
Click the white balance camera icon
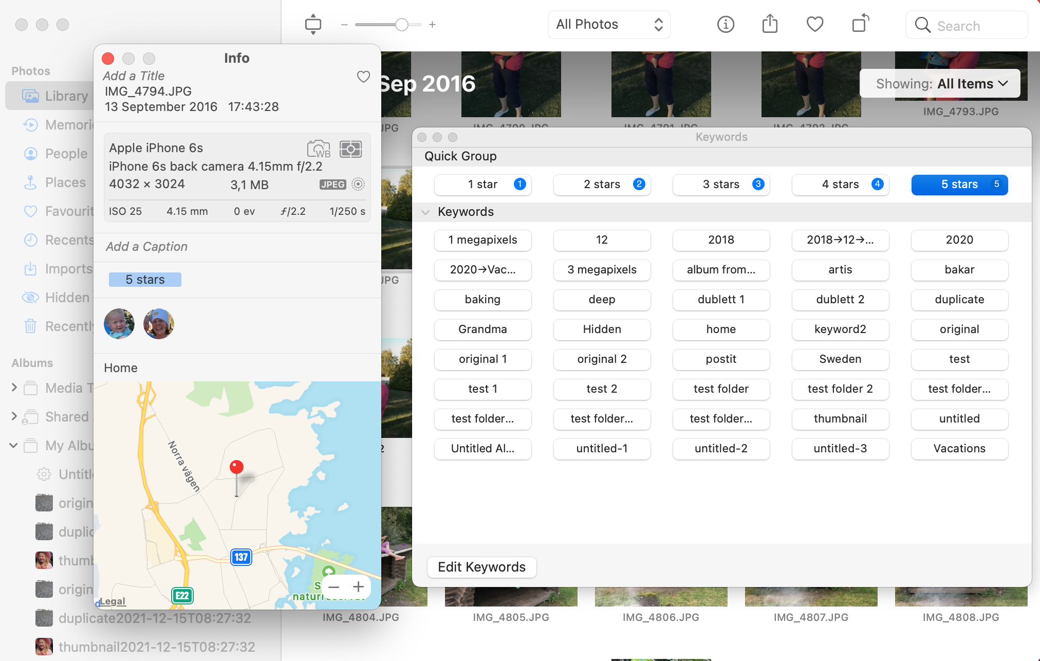(x=319, y=149)
